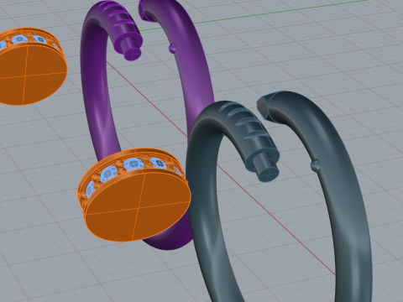
Task: Select the small bump sphere on purple ring
Action: [172, 48]
